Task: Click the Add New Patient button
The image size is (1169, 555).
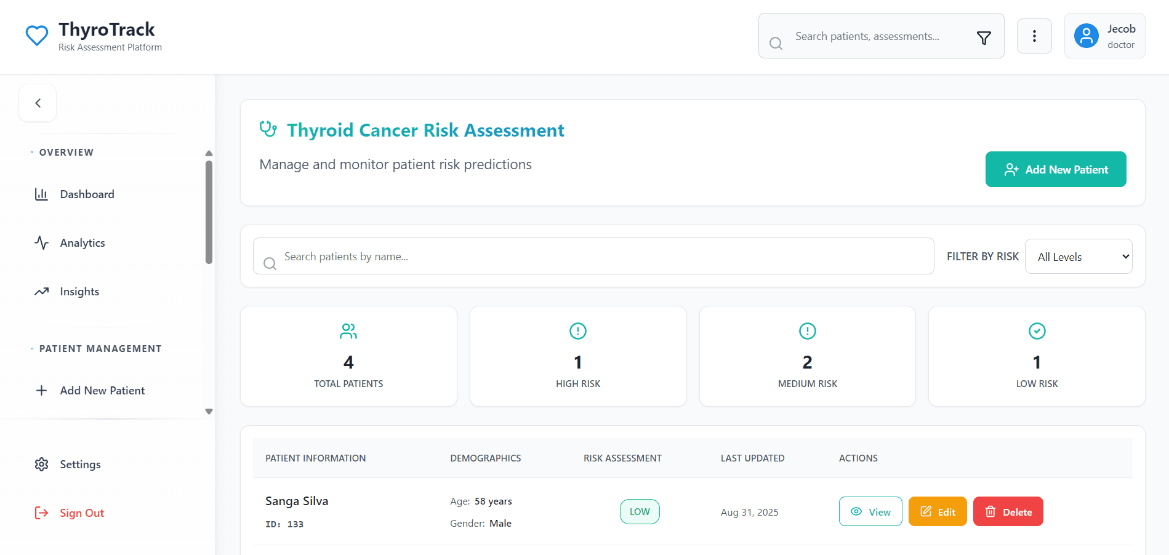Action: coord(1055,169)
